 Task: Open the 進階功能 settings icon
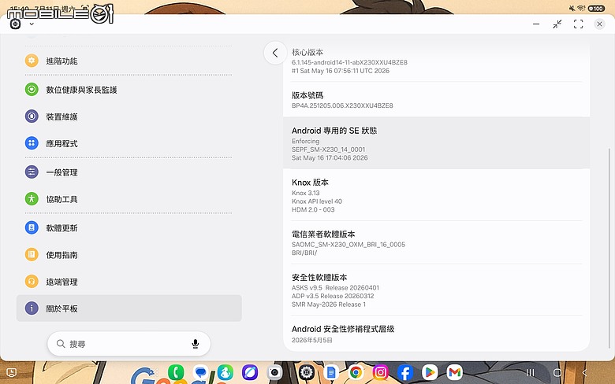(32, 61)
